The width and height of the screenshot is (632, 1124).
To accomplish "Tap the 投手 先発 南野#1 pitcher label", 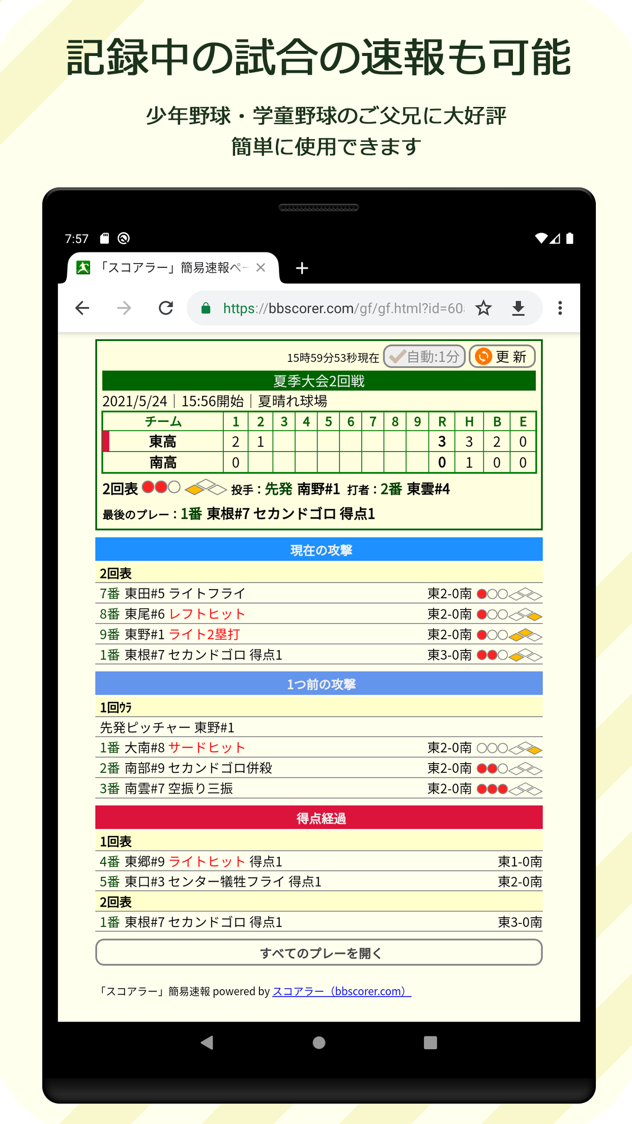I will 285,489.
